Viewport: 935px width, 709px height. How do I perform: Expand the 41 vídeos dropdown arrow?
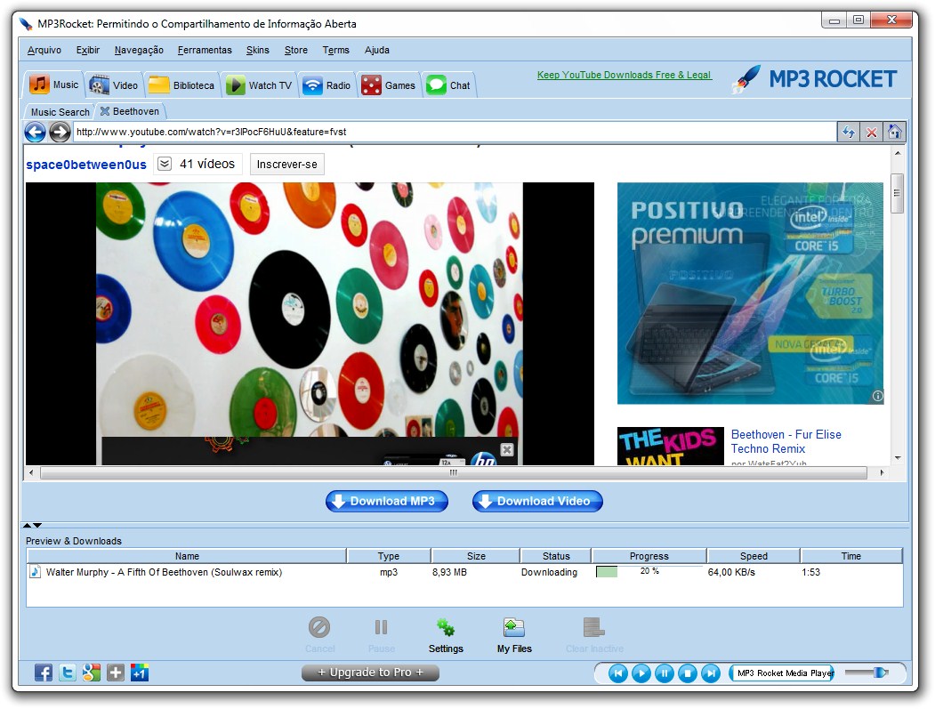pos(165,164)
